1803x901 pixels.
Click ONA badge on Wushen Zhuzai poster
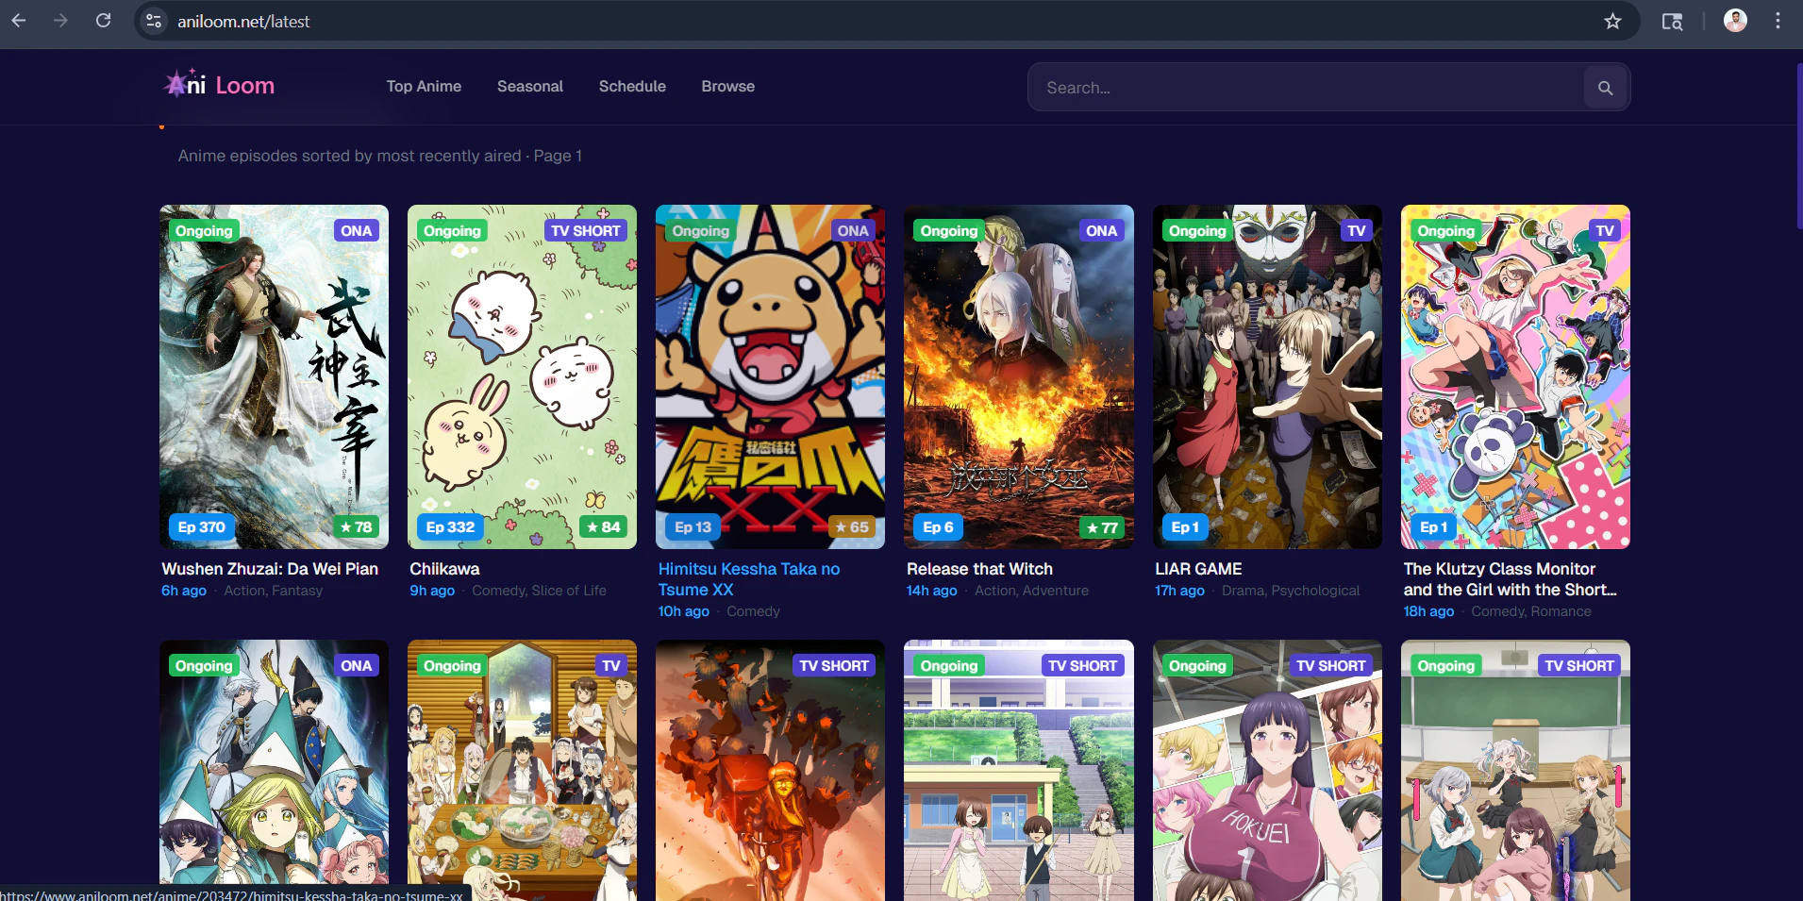pyautogui.click(x=357, y=231)
